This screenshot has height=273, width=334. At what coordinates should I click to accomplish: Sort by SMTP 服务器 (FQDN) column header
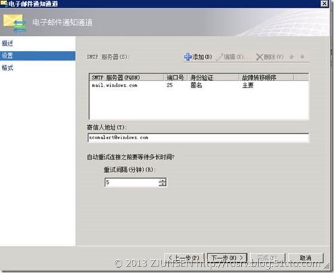click(127, 78)
